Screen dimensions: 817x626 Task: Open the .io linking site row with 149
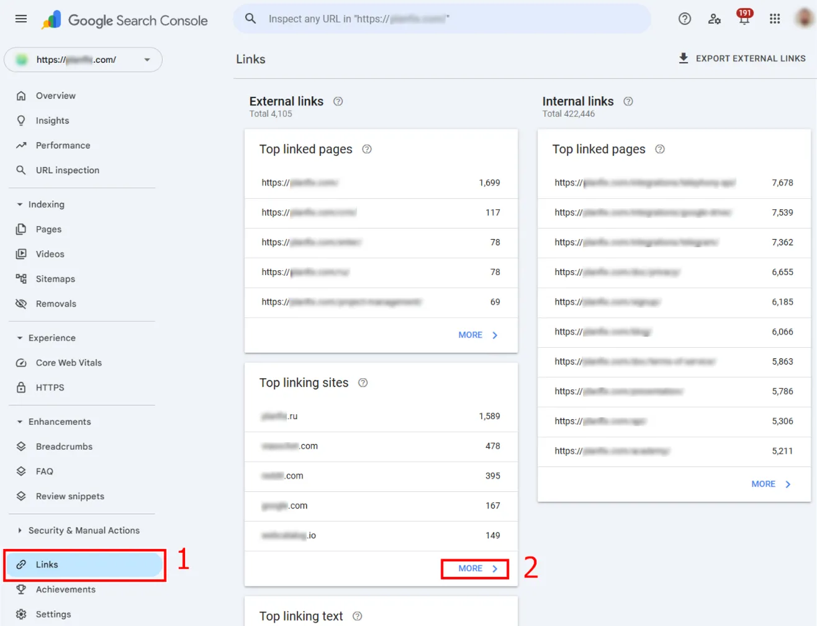[381, 535]
